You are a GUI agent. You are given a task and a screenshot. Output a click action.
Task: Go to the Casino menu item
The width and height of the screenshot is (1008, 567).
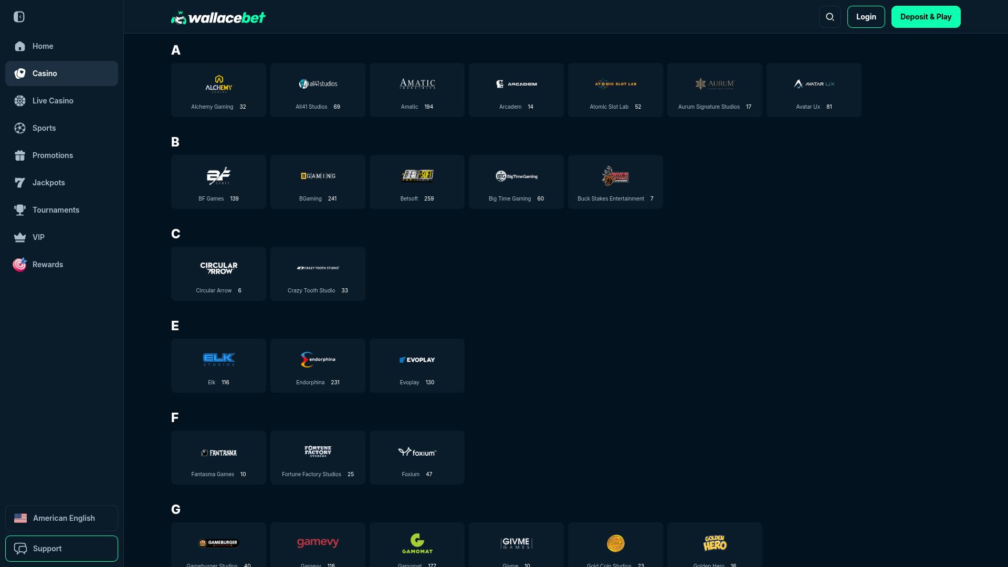click(x=61, y=73)
